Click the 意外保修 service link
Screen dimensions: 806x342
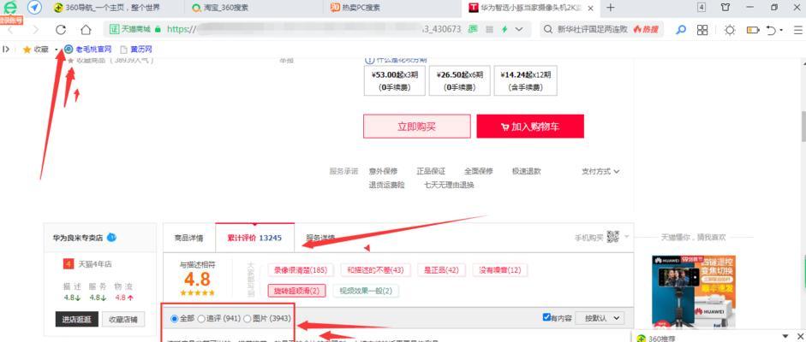click(382, 171)
